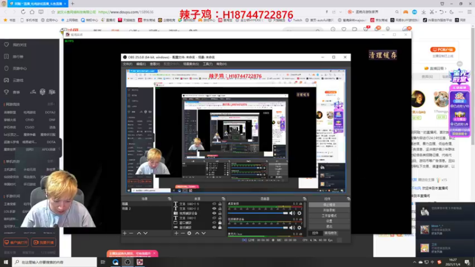Toggle lock on 游戏捕获 source
Viewport: 475px width, 267px height.
coord(220,227)
